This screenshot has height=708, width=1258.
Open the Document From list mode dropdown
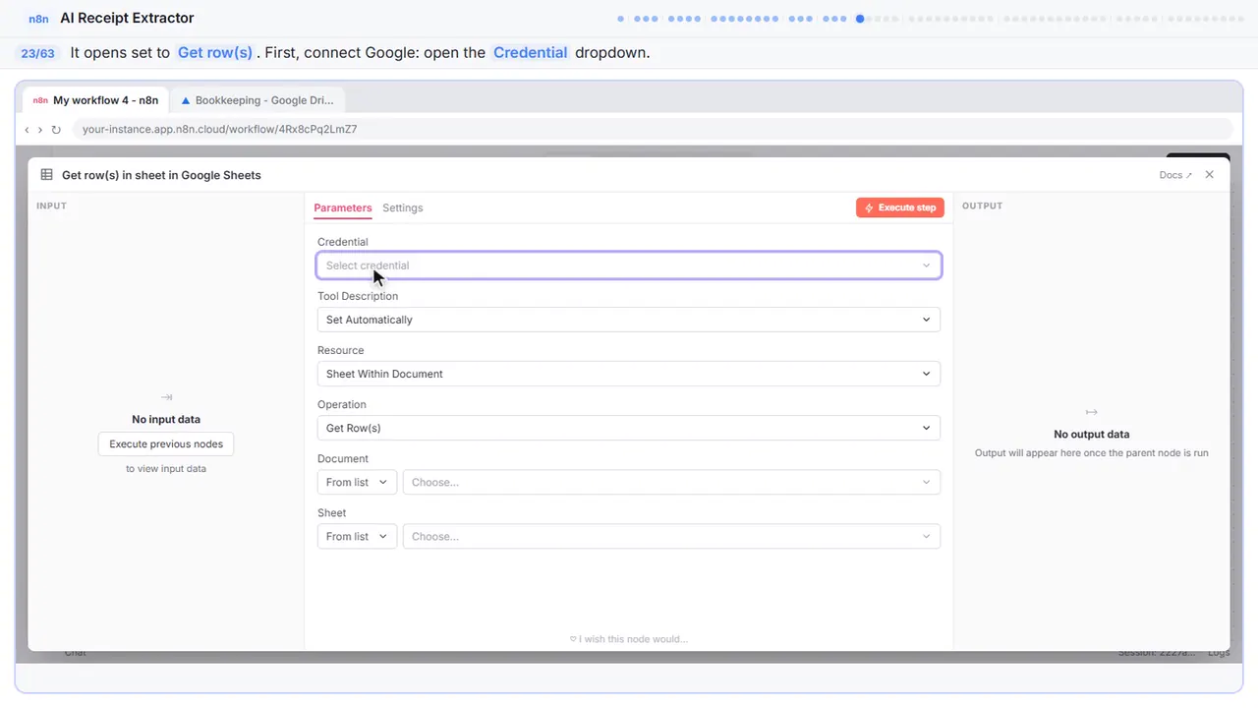tap(358, 482)
